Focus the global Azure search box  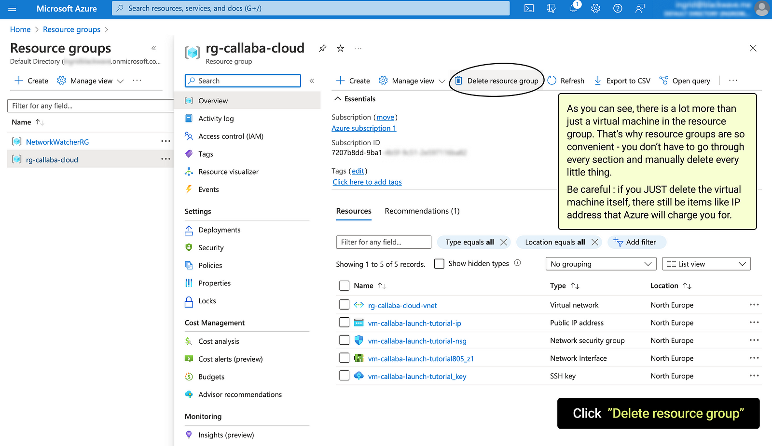[x=311, y=8]
